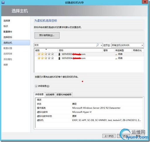
Task: Sort by the 级别 column header
Action: coord(46,50)
